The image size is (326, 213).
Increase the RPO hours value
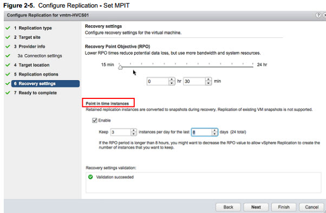point(172,79)
